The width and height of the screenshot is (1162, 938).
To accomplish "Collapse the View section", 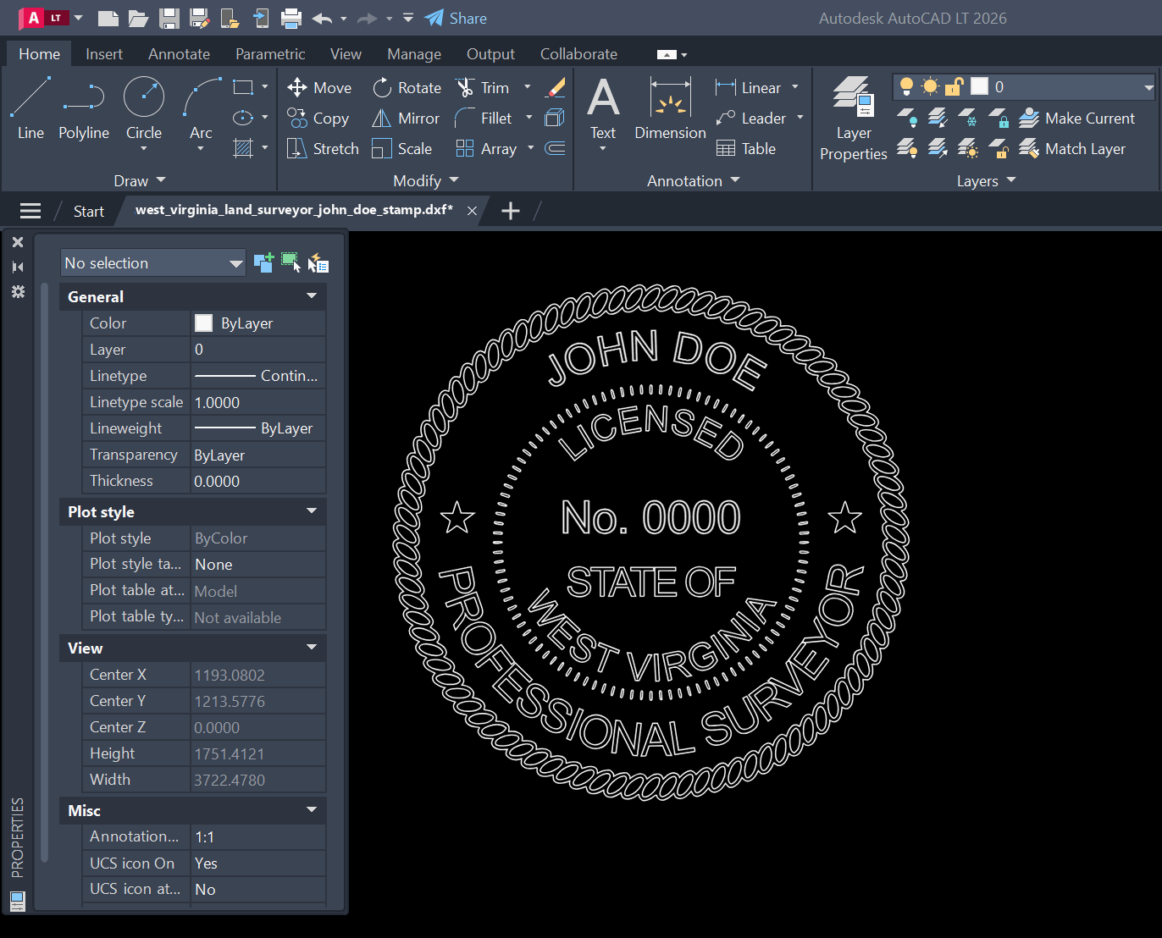I will [x=312, y=647].
